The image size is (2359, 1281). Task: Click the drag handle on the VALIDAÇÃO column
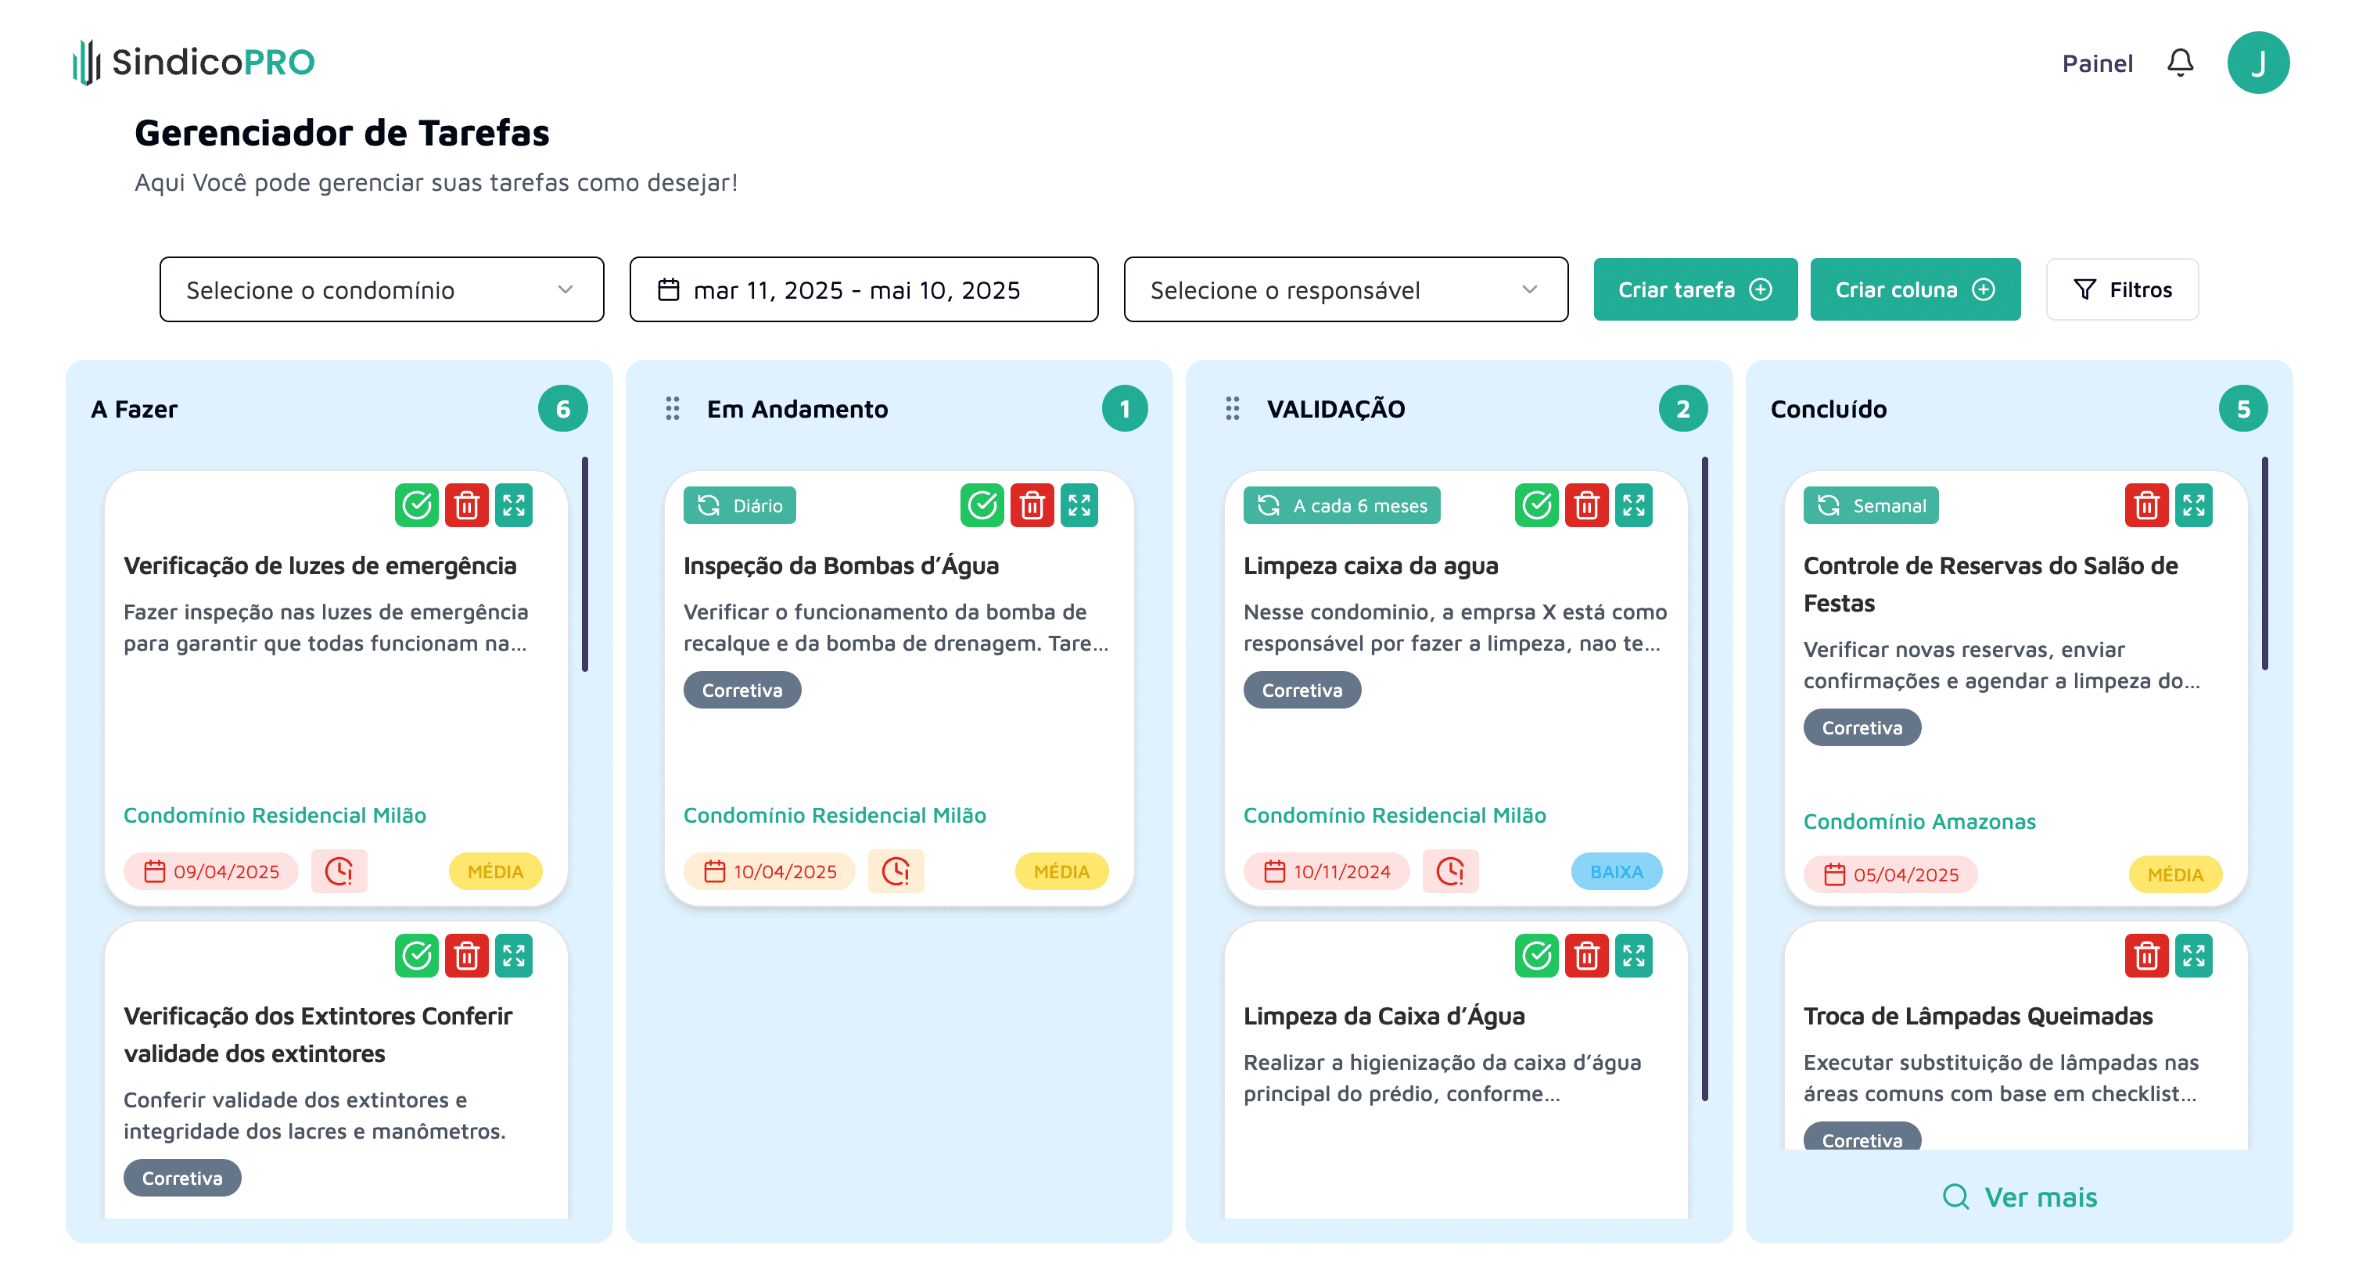coord(1232,409)
